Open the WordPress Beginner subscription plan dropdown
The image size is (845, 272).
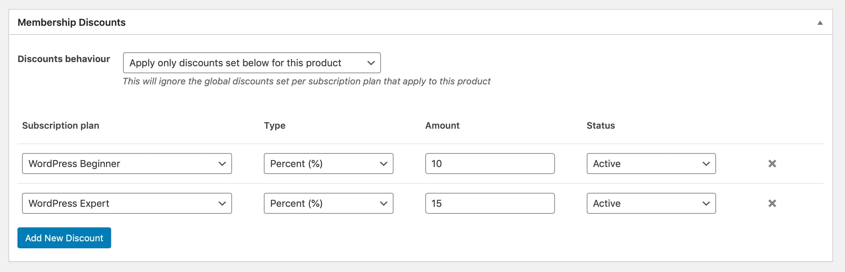(127, 164)
